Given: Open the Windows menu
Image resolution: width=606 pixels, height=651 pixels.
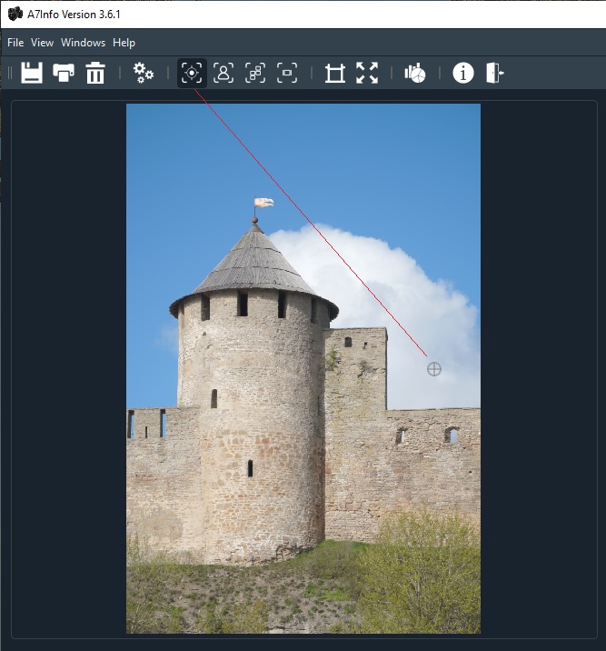Looking at the screenshot, I should point(84,43).
